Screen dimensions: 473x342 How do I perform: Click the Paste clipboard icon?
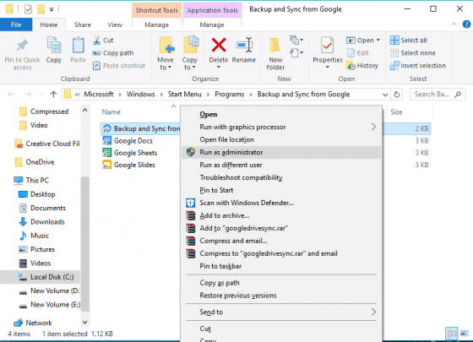78,46
